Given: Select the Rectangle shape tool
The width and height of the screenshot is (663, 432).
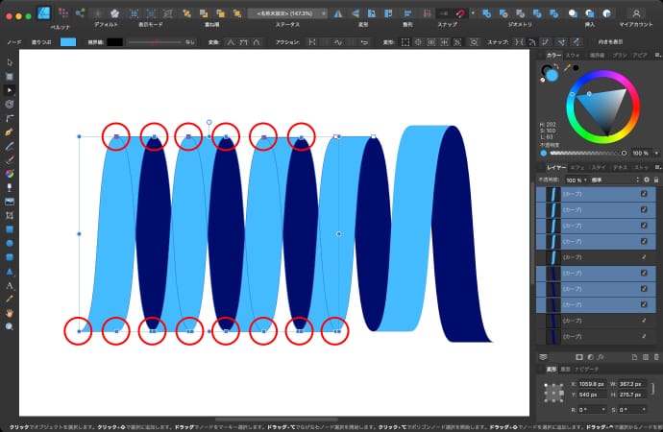Looking at the screenshot, I should (x=10, y=230).
